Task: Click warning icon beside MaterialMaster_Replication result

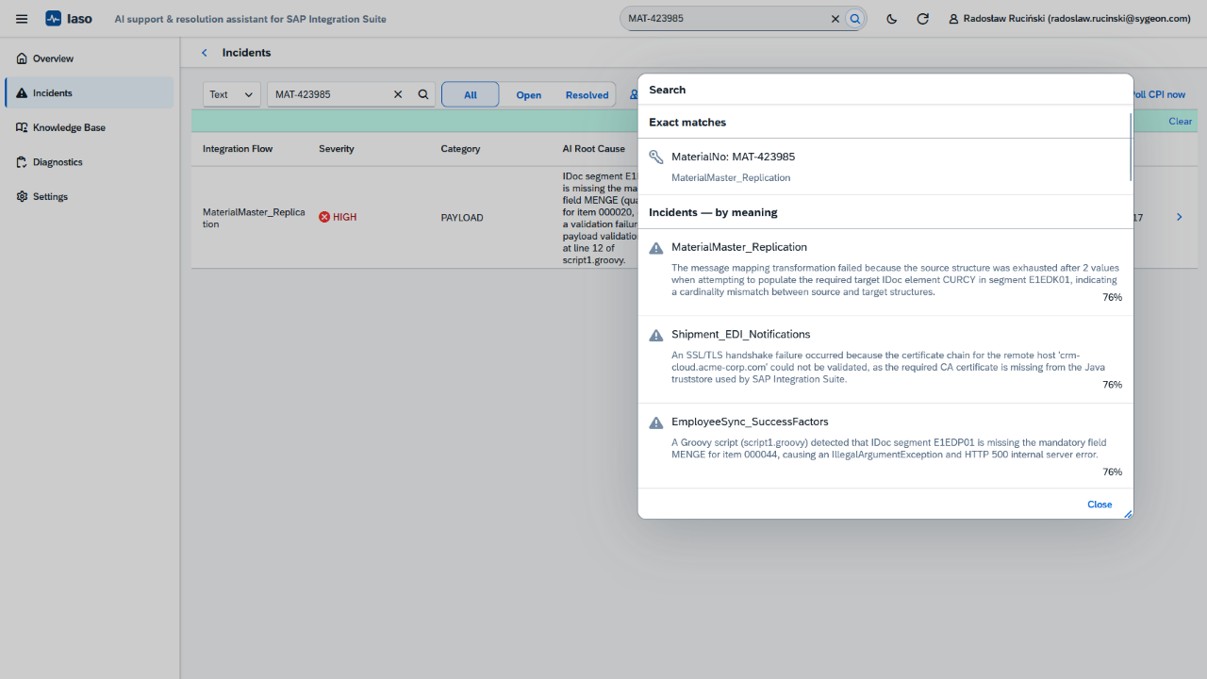Action: pyautogui.click(x=656, y=248)
